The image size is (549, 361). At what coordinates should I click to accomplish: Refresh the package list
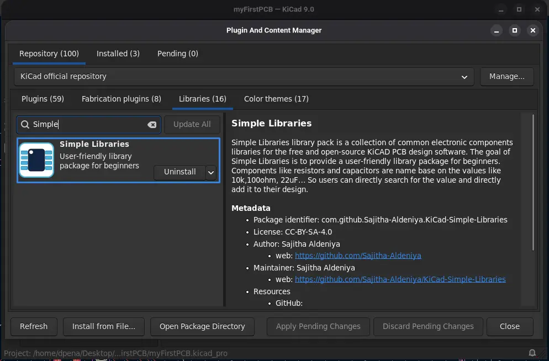pyautogui.click(x=34, y=326)
